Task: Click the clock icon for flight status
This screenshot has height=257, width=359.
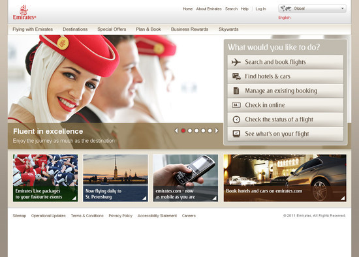Action: 236,119
